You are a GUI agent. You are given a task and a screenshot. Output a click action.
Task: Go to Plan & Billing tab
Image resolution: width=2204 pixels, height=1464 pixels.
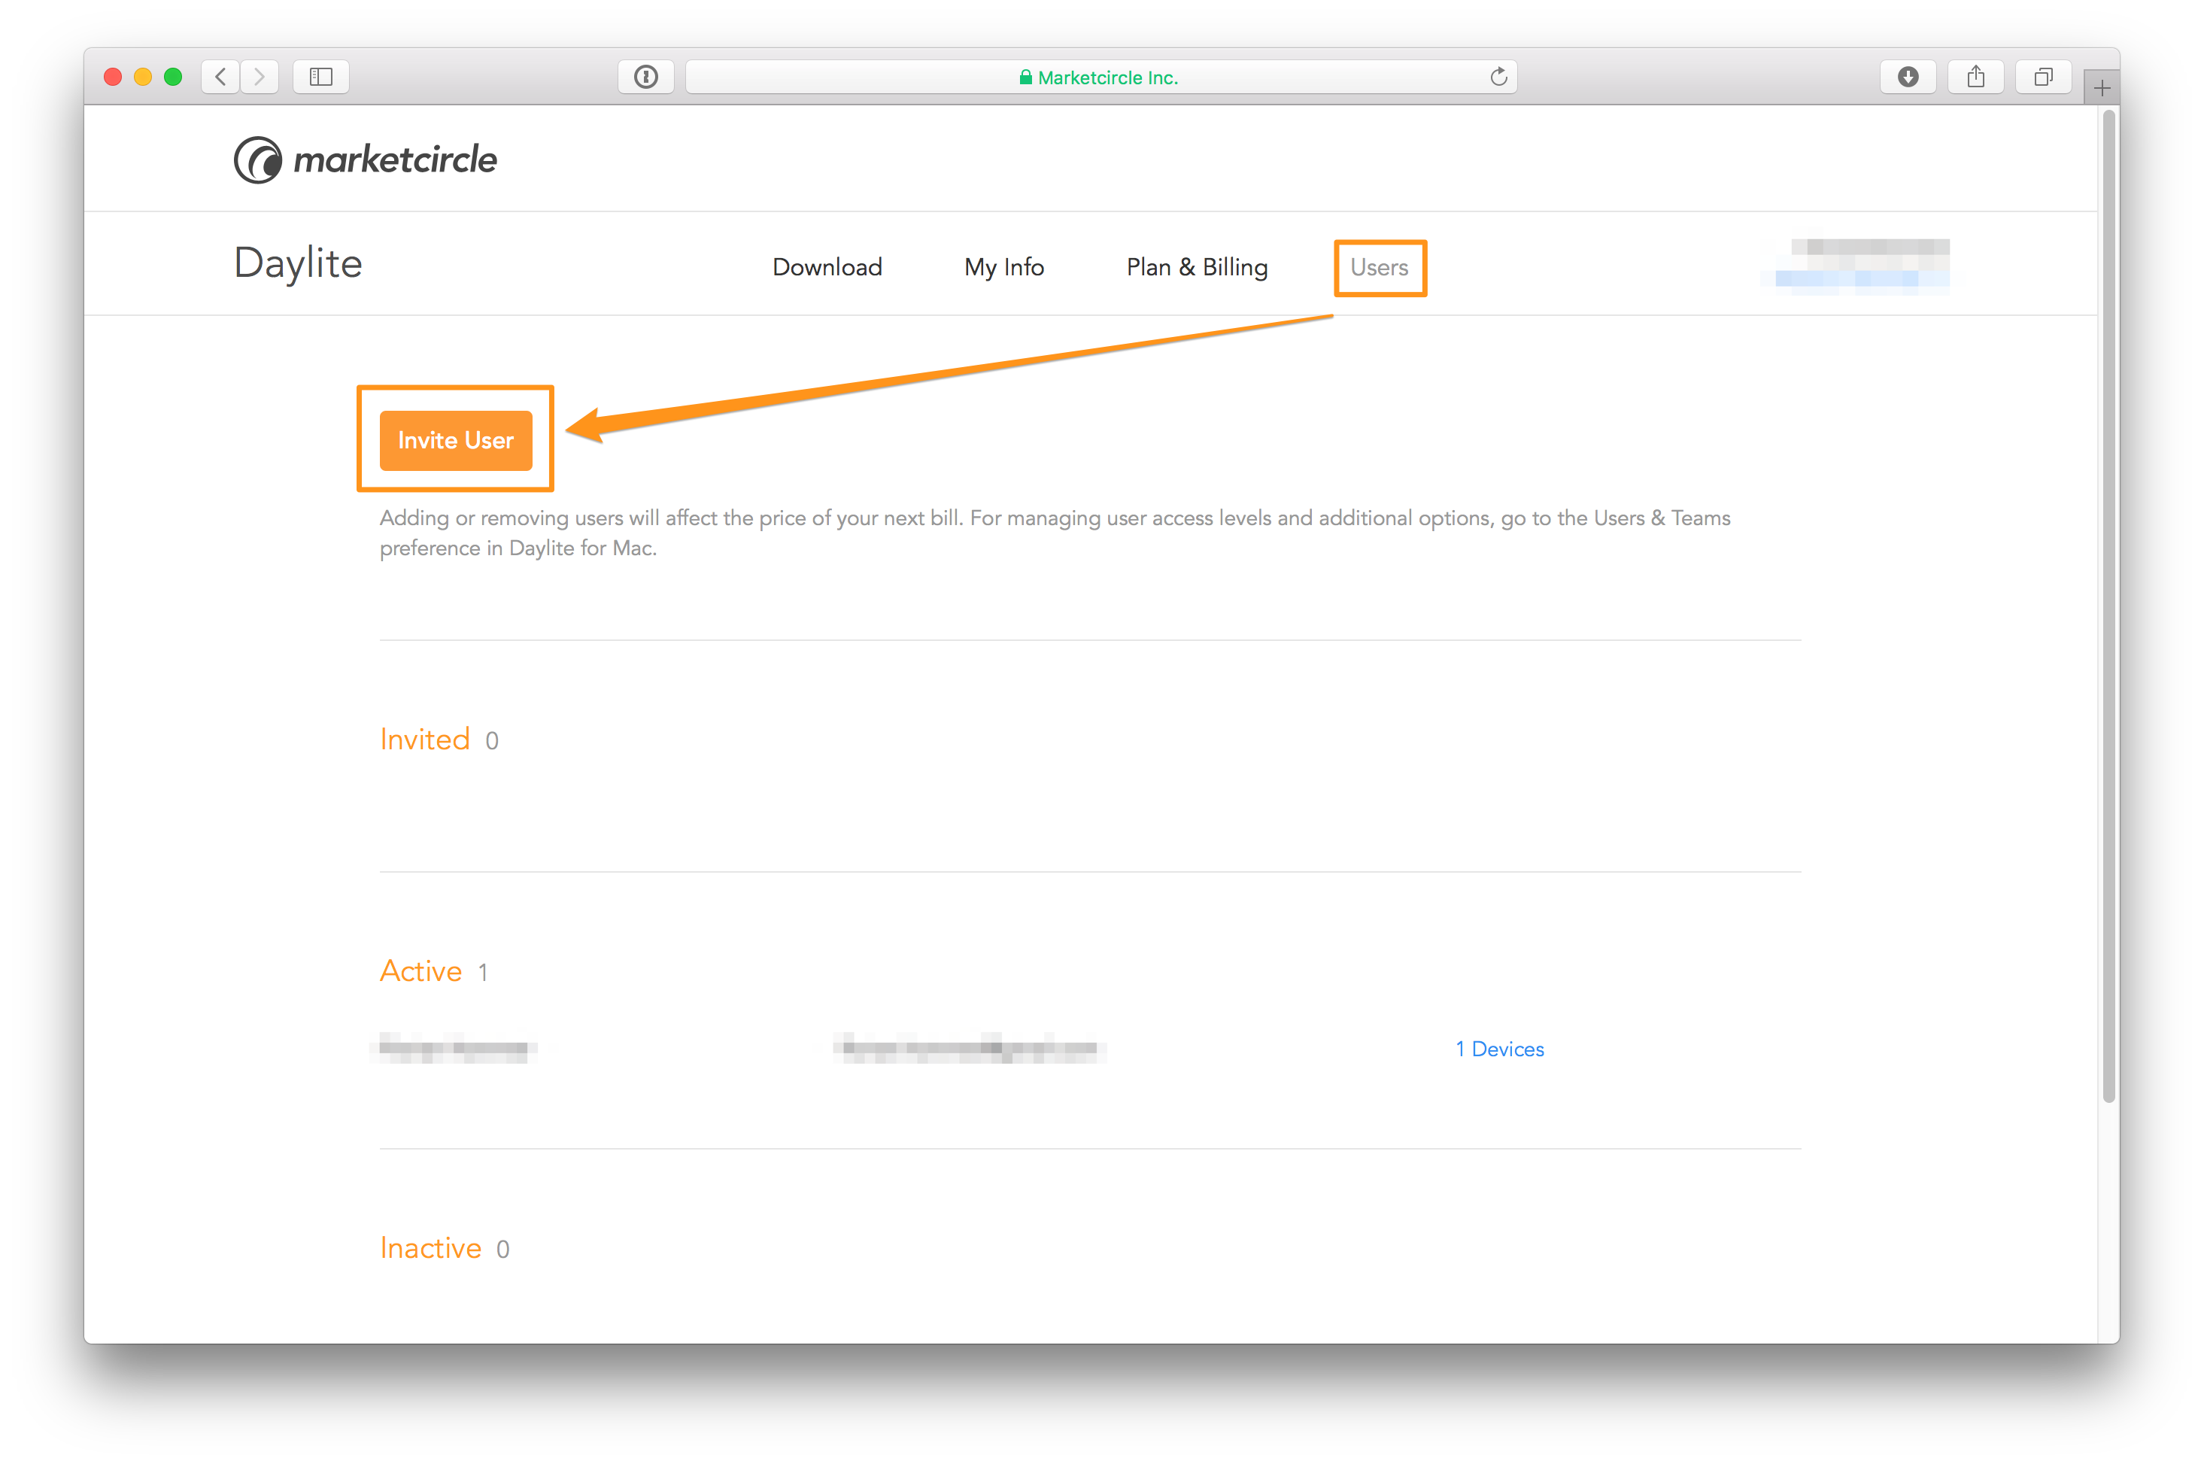[x=1197, y=267]
